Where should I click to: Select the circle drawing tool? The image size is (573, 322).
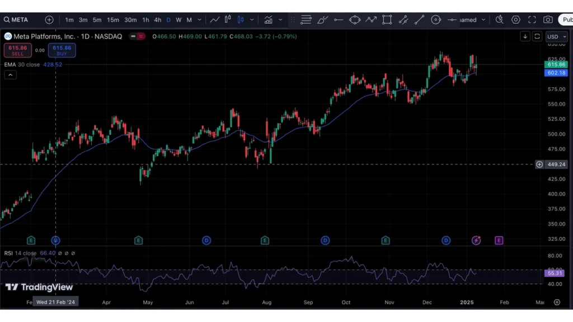(436, 20)
